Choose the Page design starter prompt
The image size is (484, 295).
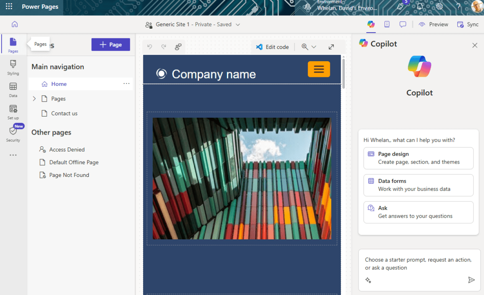point(418,158)
